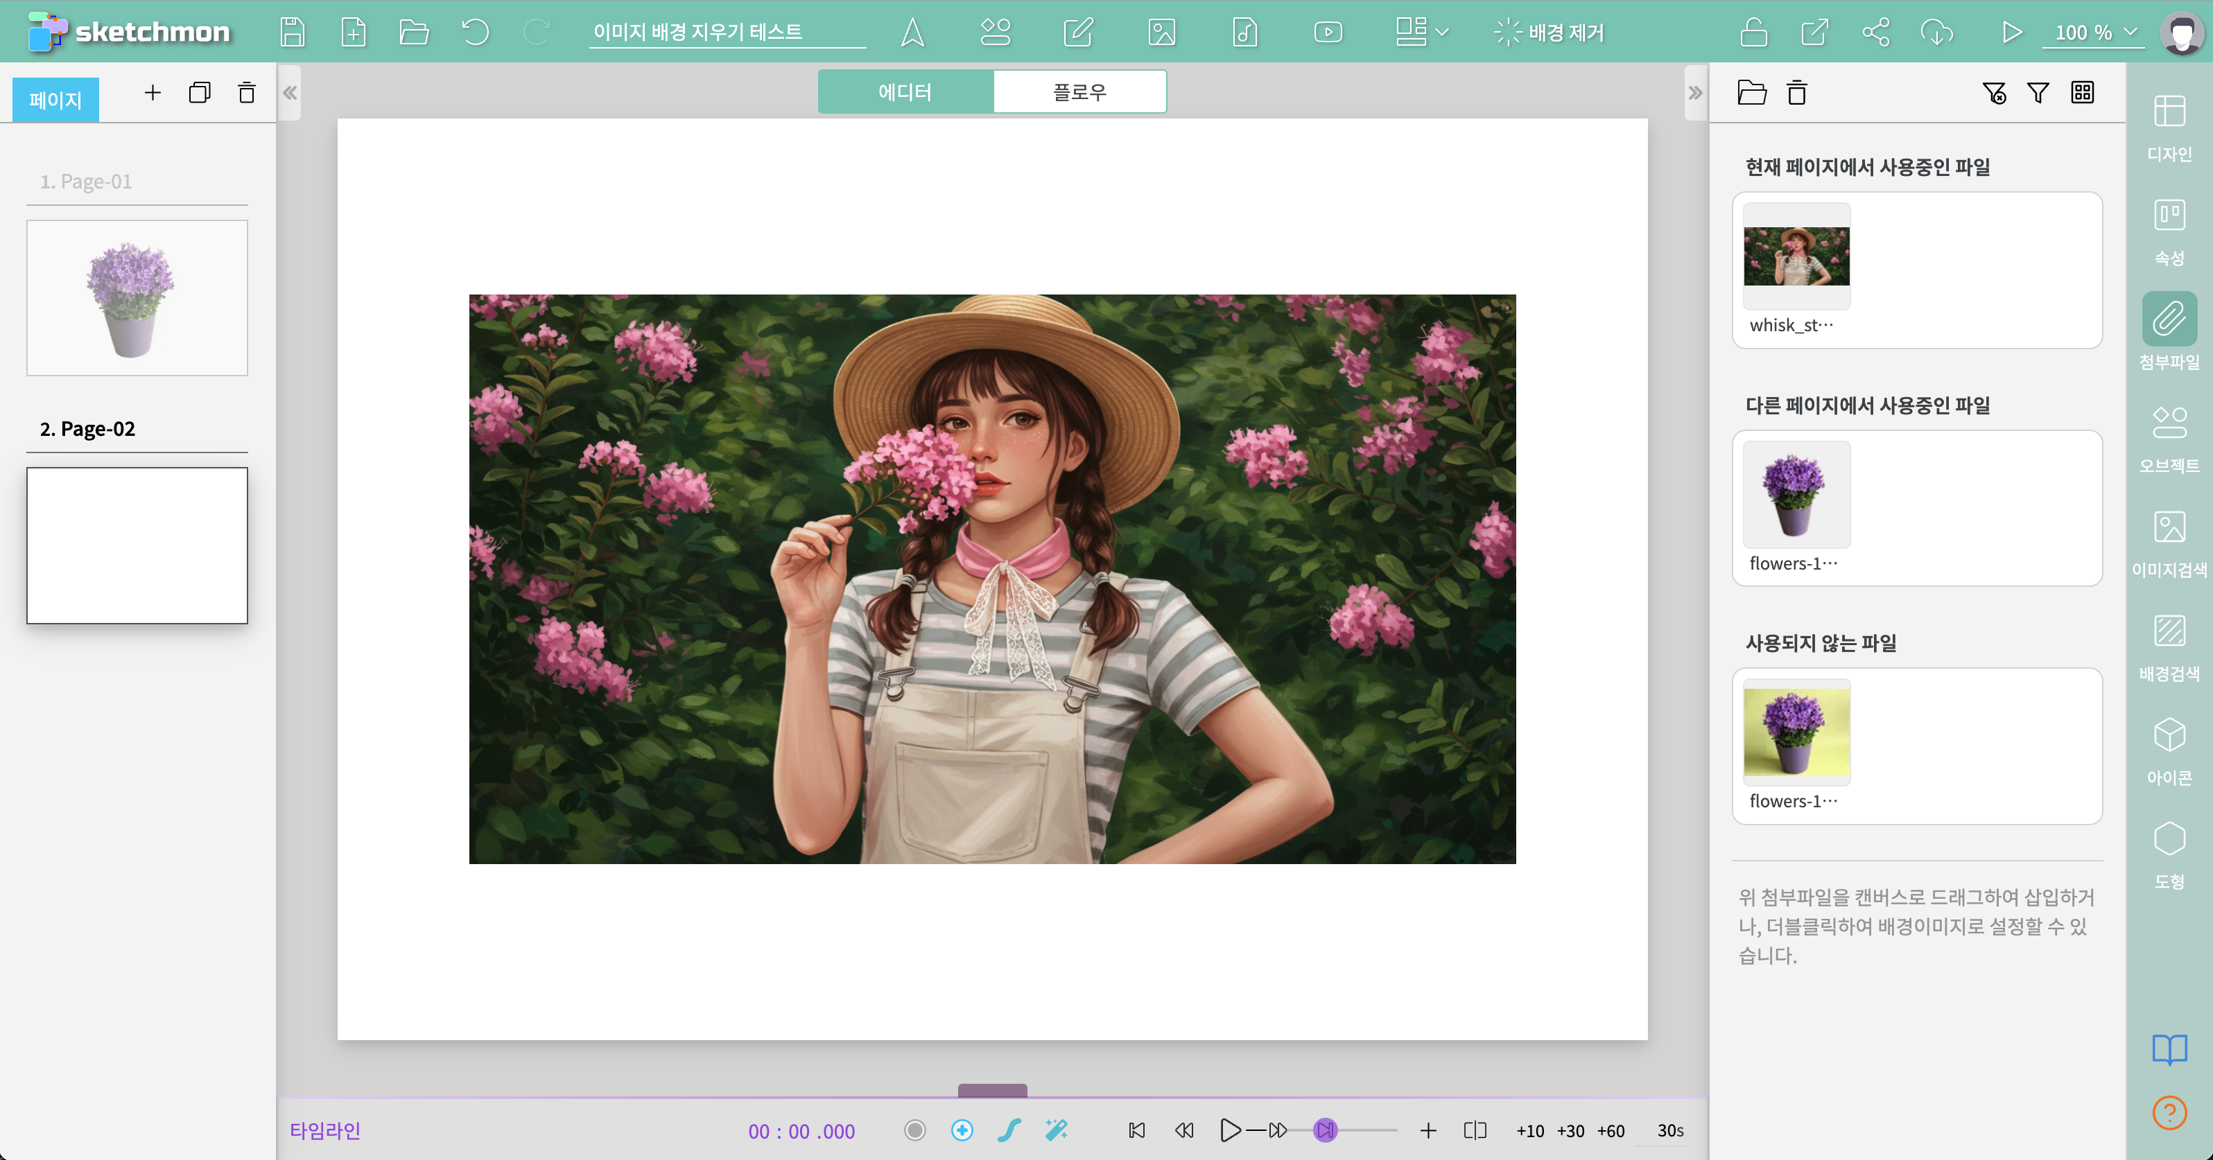Click the insert audio file icon
This screenshot has width=2213, height=1160.
point(1244,33)
